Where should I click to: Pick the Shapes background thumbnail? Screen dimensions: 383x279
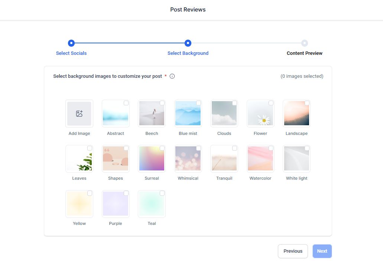tap(116, 159)
